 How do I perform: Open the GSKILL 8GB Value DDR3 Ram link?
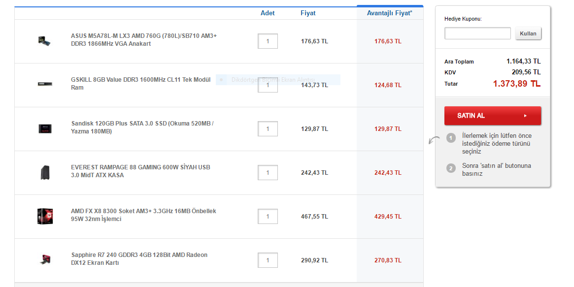point(140,84)
